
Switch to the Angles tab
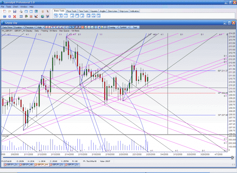(103, 11)
